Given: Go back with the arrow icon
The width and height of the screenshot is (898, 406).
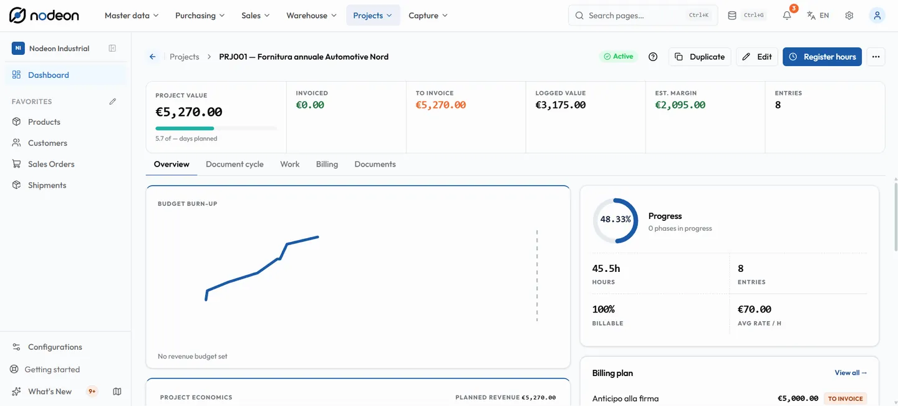Looking at the screenshot, I should pos(153,57).
